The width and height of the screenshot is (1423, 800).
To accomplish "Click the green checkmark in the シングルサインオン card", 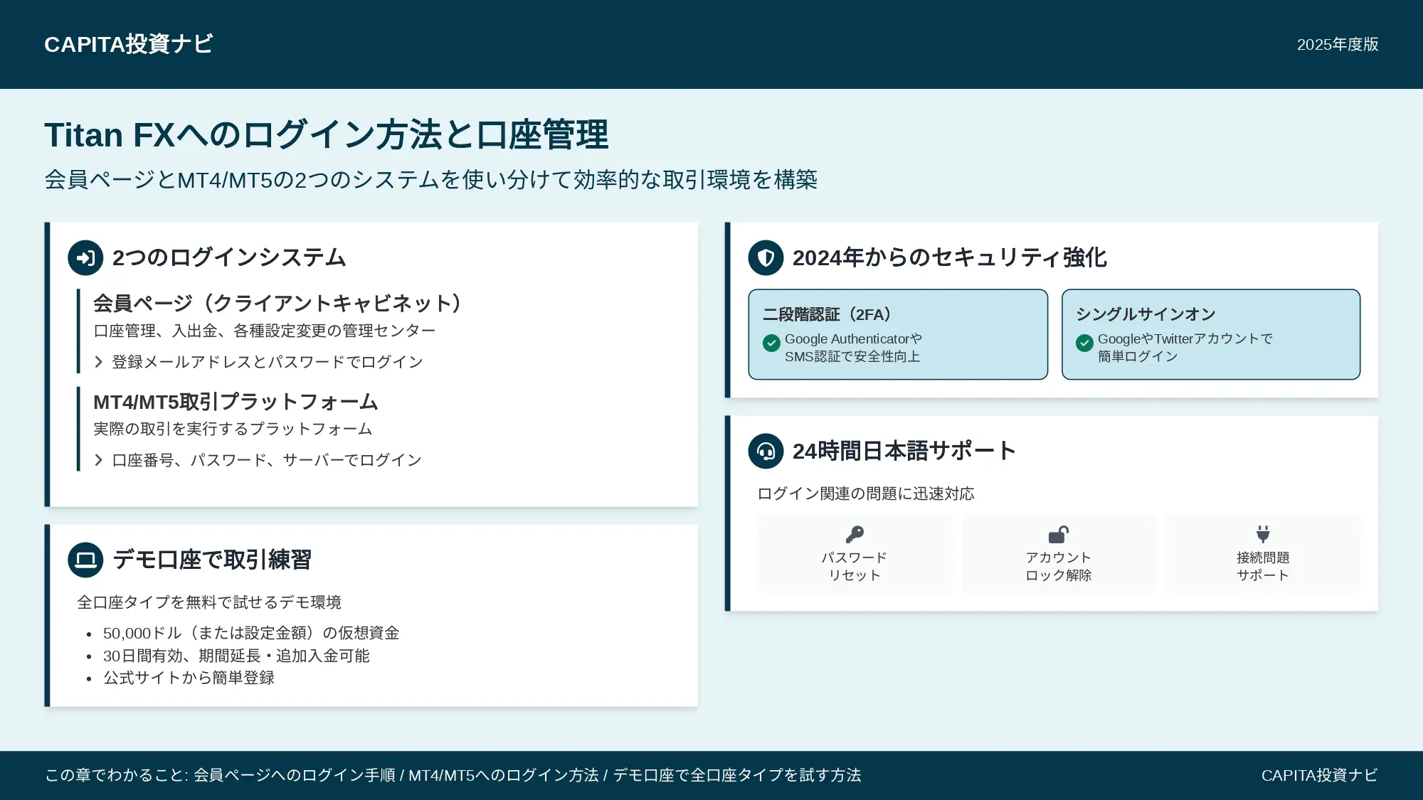I will click(1084, 343).
